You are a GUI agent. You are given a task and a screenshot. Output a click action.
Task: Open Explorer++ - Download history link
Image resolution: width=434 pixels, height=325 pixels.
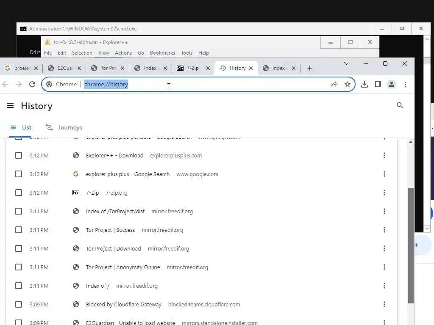[x=114, y=155]
